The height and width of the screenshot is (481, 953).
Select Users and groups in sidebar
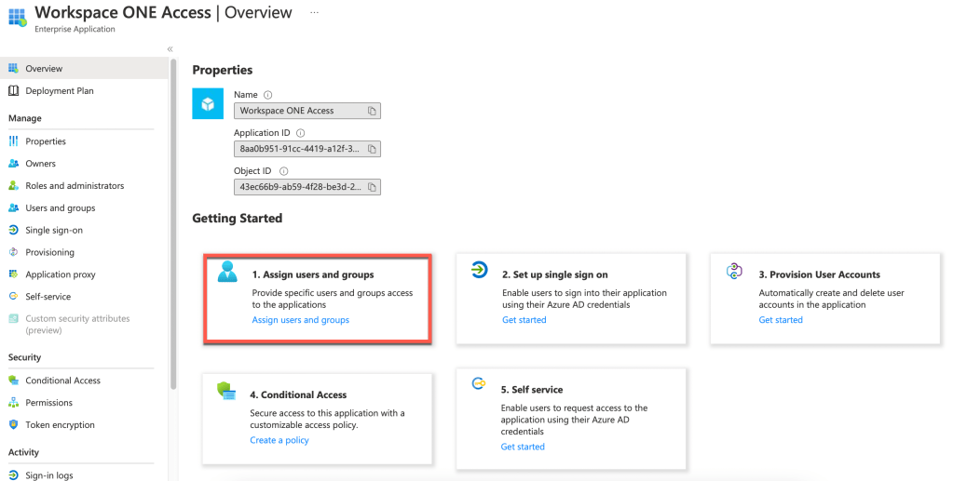60,208
